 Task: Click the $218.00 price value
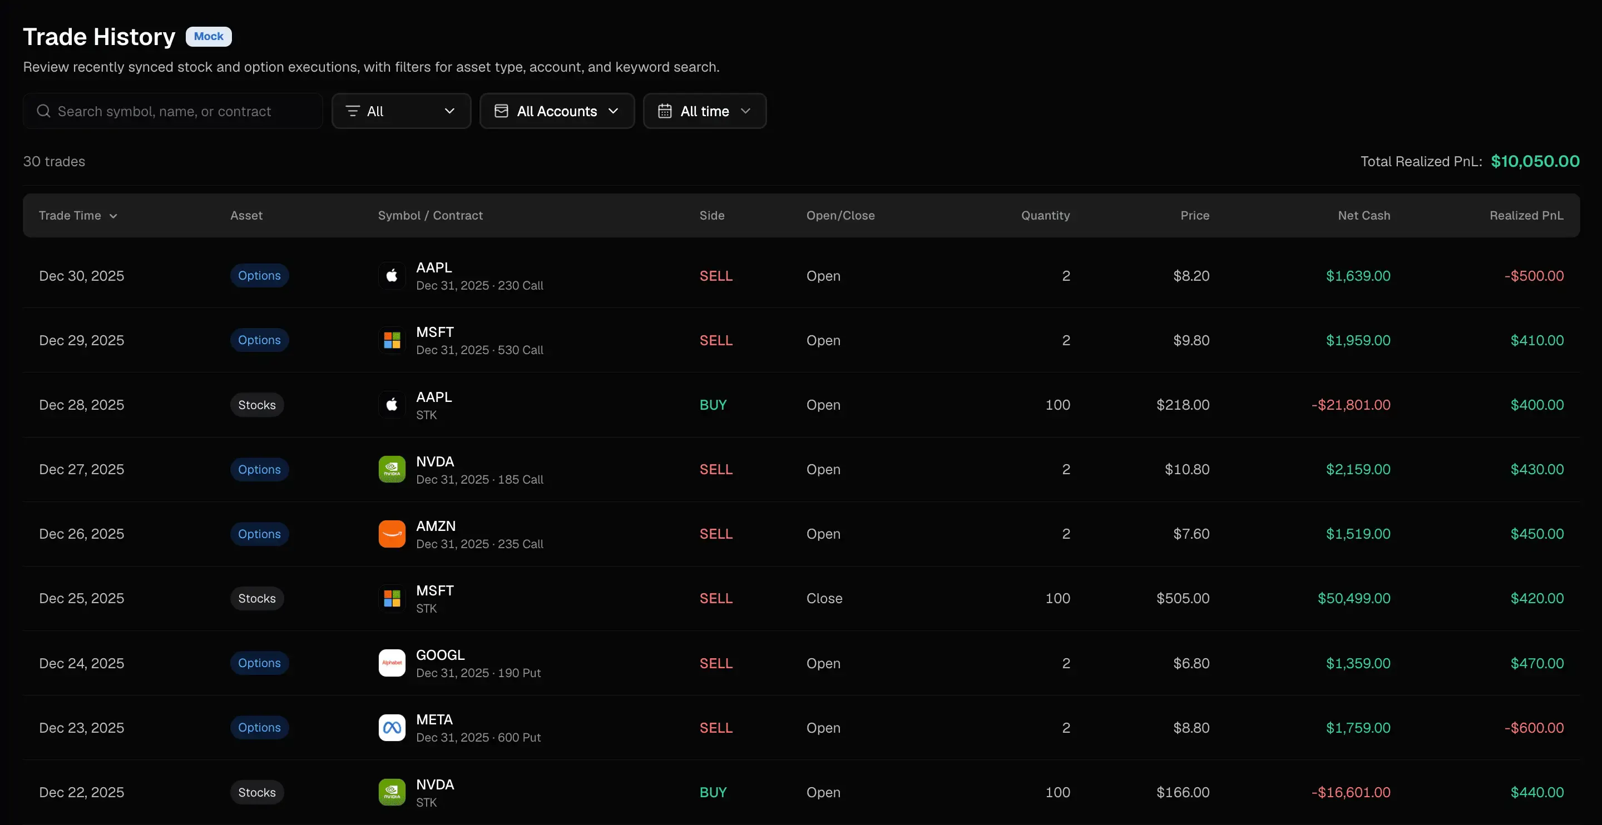point(1183,405)
